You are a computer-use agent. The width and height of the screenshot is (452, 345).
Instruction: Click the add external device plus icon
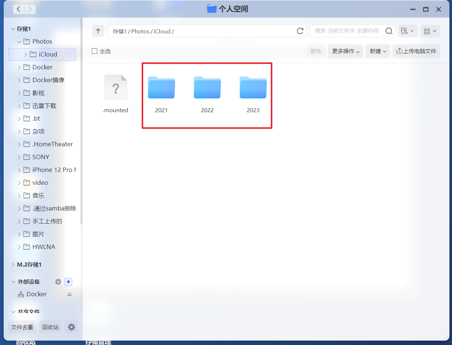[x=68, y=282]
